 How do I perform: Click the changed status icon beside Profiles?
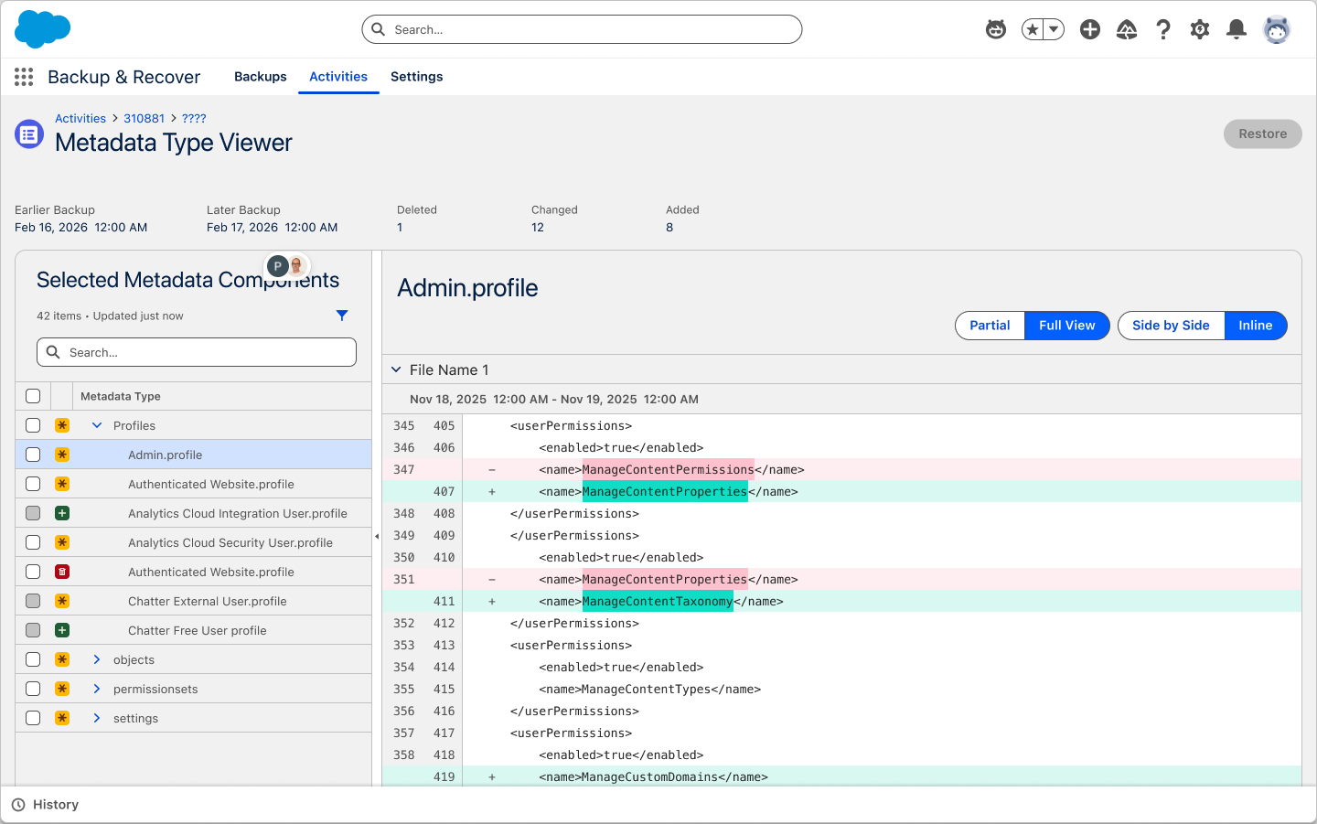[62, 425]
